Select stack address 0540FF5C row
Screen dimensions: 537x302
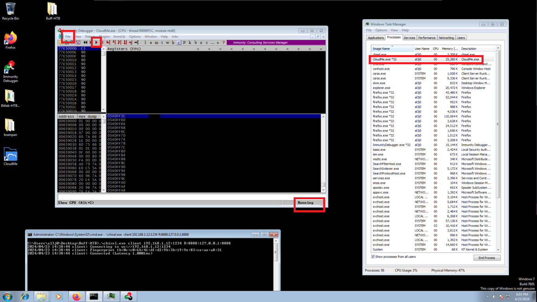pos(214,116)
